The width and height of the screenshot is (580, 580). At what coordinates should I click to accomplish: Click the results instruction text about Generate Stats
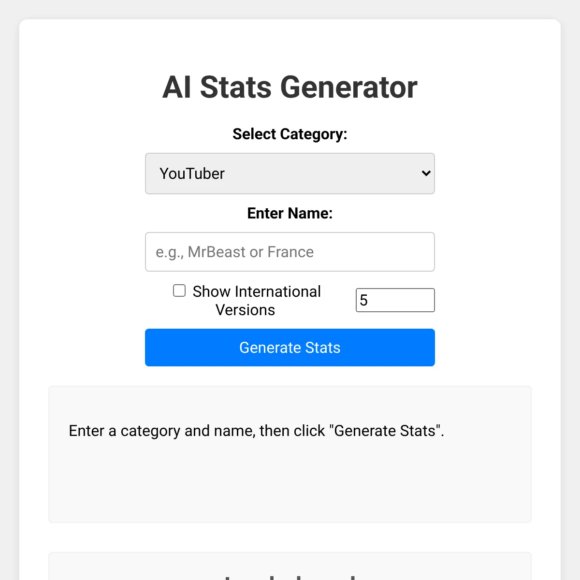point(256,431)
